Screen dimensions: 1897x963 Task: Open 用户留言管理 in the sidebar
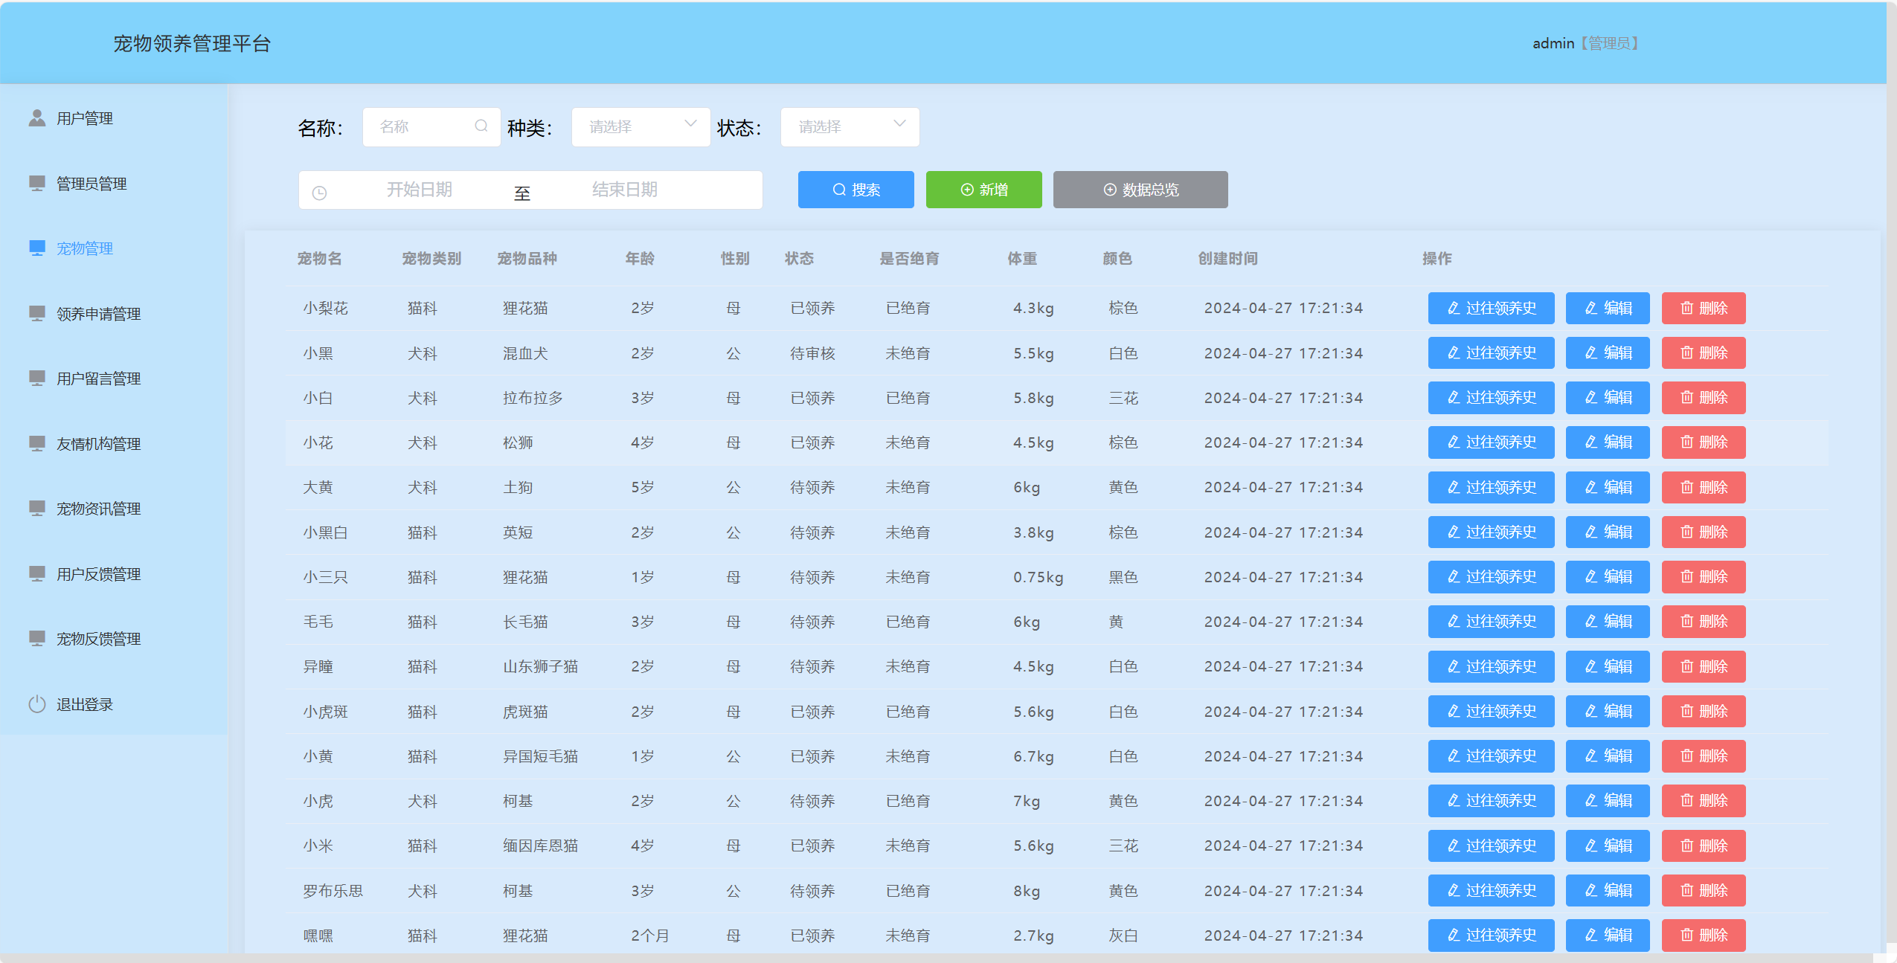pos(98,379)
